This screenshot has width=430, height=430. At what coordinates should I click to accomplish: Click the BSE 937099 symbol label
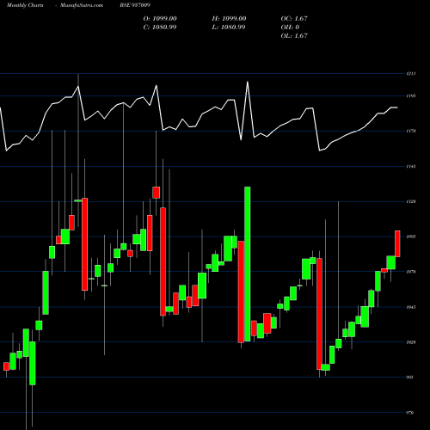[x=135, y=5]
